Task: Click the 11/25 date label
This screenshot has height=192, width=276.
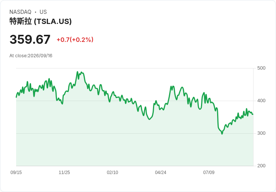Action: pyautogui.click(x=64, y=173)
